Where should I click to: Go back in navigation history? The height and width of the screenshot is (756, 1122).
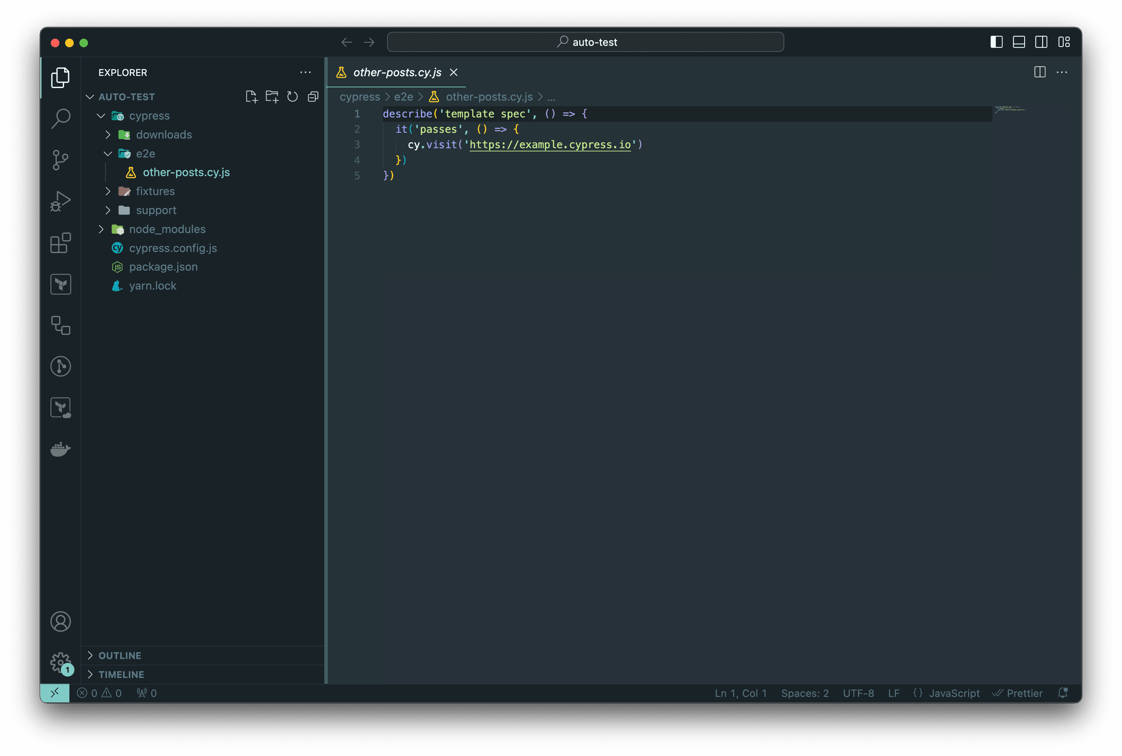[347, 42]
